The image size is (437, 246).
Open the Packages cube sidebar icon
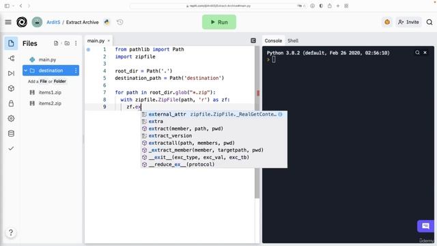pyautogui.click(x=11, y=88)
